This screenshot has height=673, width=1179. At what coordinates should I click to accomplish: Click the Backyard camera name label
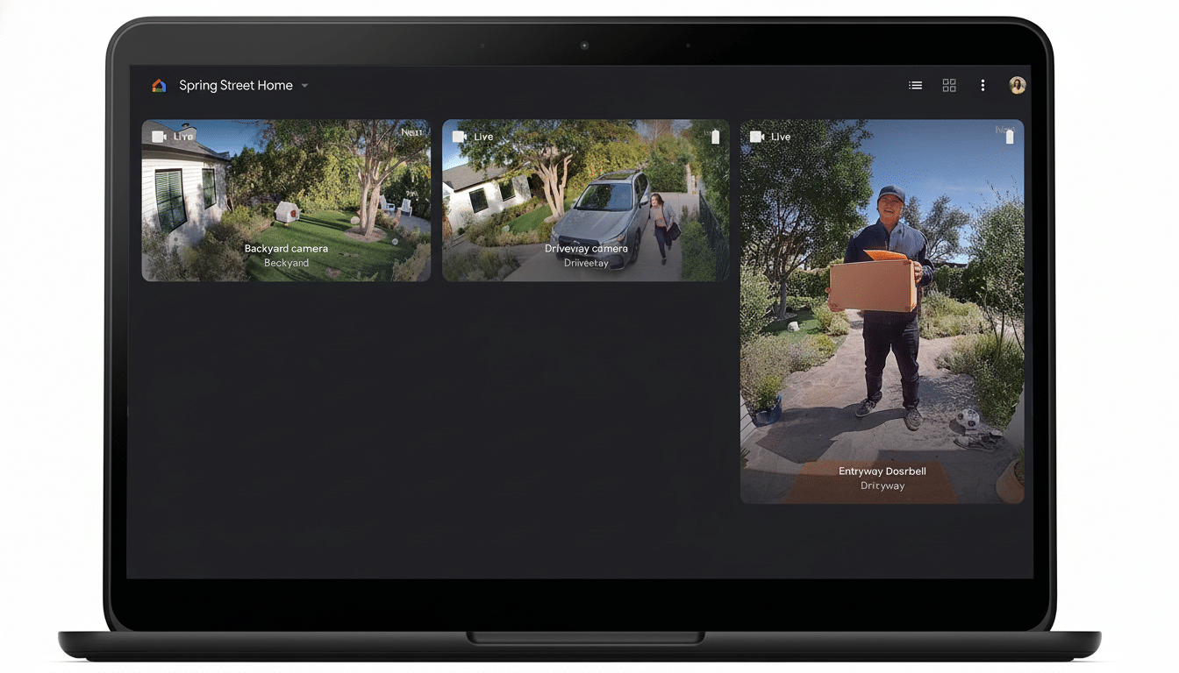[x=285, y=248]
